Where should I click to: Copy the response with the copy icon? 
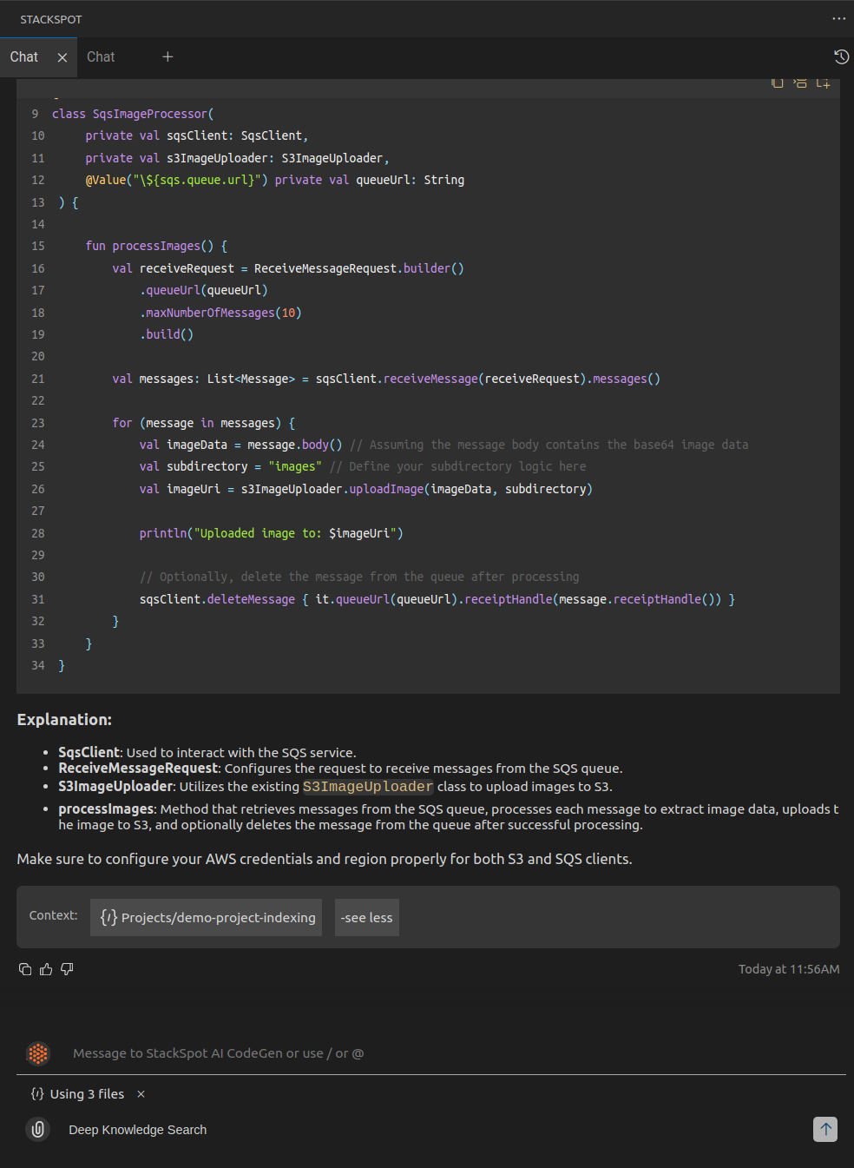[x=25, y=969]
